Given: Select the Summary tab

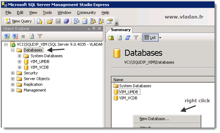Looking at the screenshot, I should click(x=121, y=30).
